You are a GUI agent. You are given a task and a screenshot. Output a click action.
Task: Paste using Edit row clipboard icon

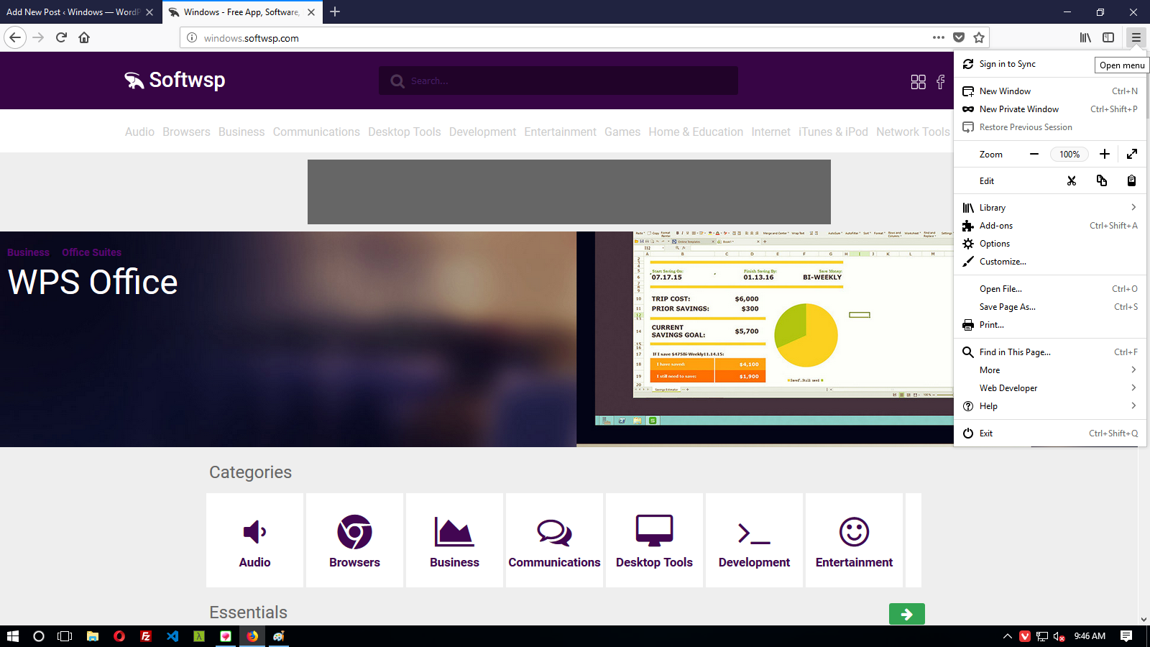pyautogui.click(x=1131, y=180)
